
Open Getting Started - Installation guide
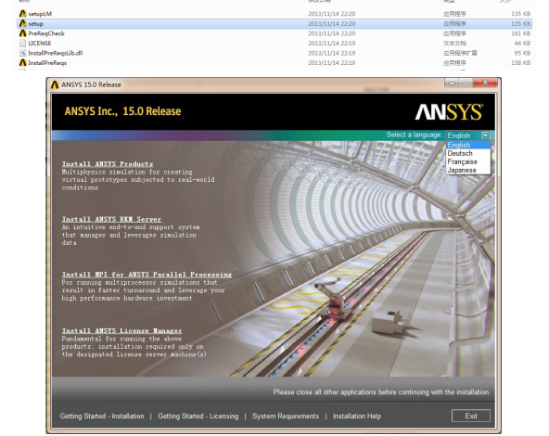pos(102,416)
